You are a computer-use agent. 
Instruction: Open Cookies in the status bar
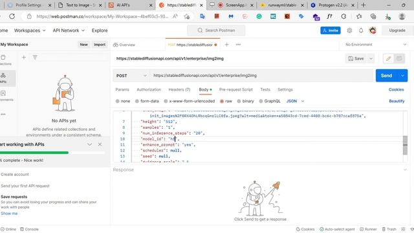tap(305, 229)
